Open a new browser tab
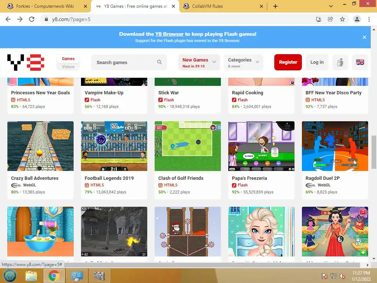The image size is (377, 283). point(275,6)
